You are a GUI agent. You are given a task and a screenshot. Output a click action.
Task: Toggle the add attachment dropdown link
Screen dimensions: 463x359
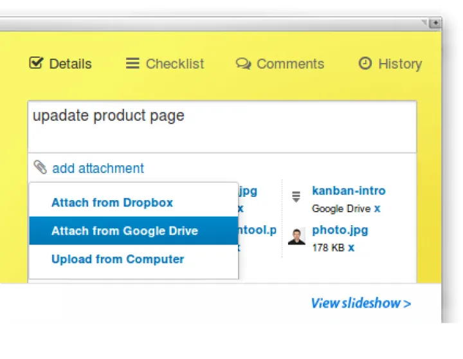coord(98,169)
